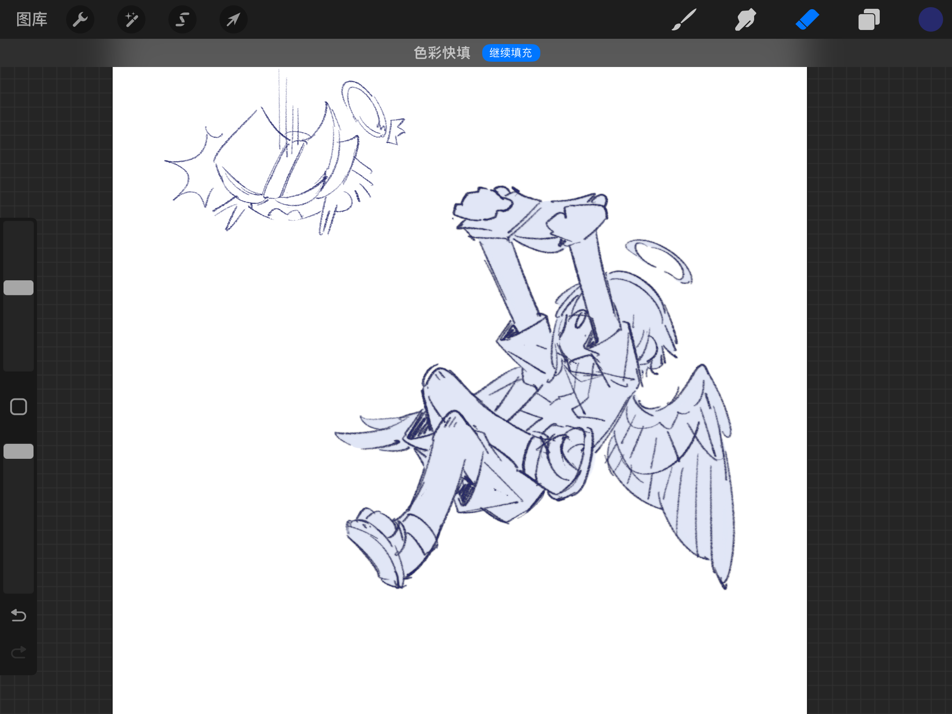Open the active color swatch

(930, 19)
